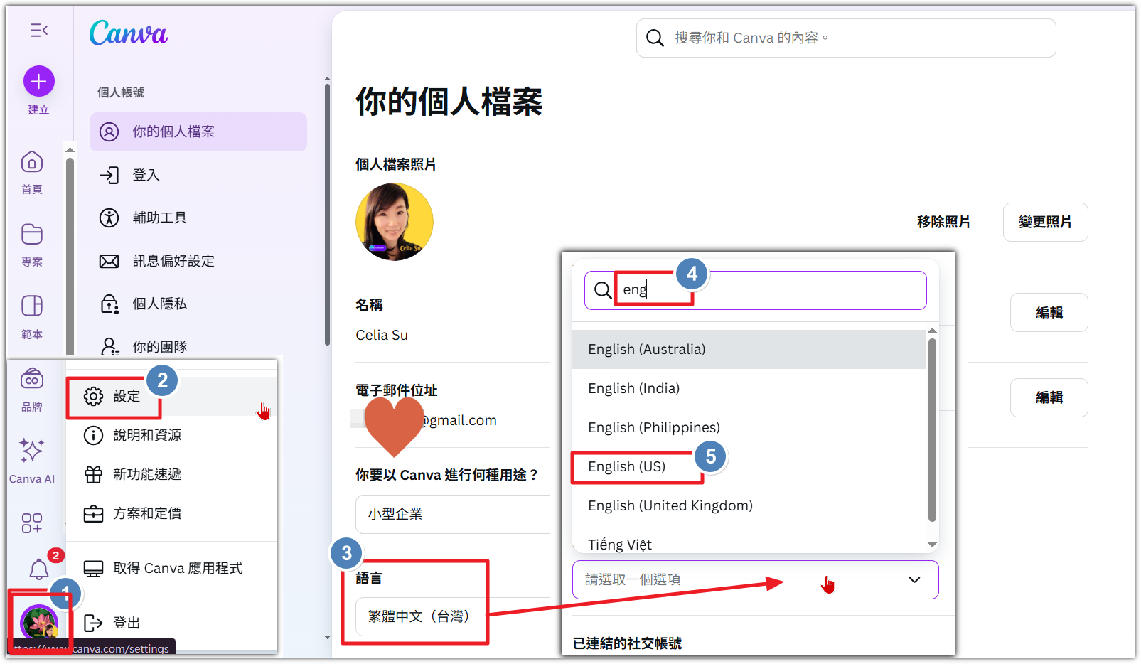Screen dimensions: 1141x664
Task: Click the language list scrollbar
Action: 932,430
